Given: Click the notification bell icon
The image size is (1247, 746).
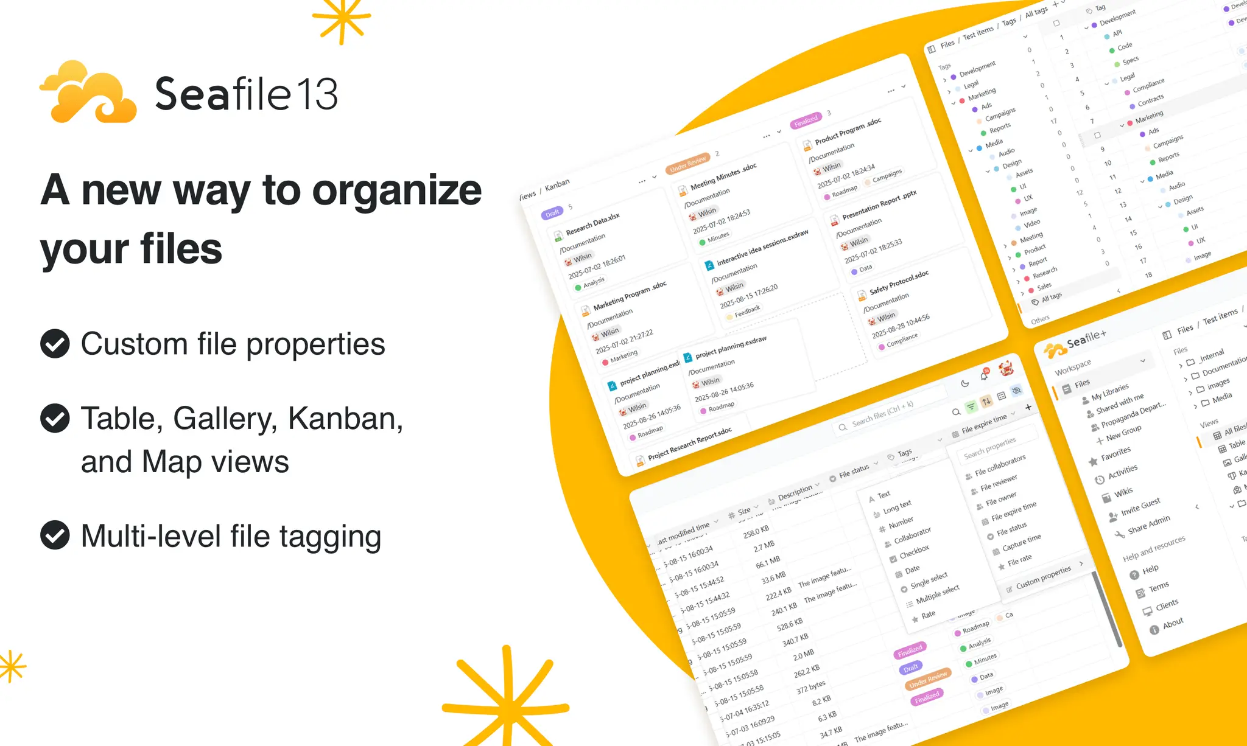Looking at the screenshot, I should [x=984, y=375].
